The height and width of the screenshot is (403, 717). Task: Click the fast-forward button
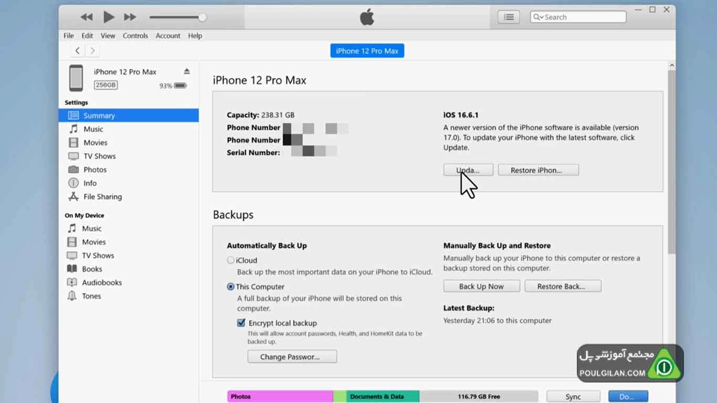pos(130,17)
